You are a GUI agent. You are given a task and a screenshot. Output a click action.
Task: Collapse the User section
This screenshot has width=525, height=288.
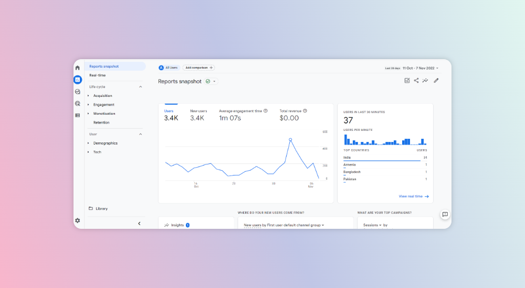click(141, 134)
